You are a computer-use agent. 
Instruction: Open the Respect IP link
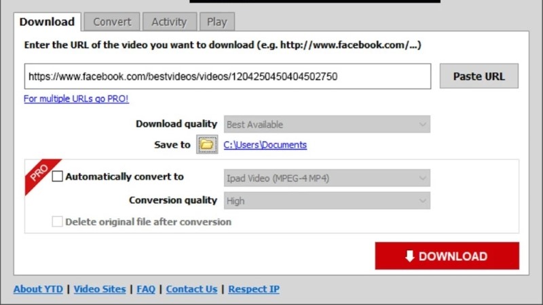(254, 289)
